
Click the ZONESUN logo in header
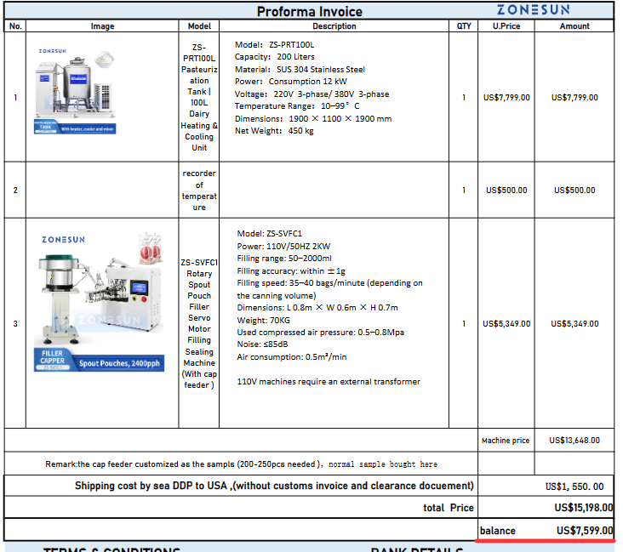pyautogui.click(x=533, y=9)
